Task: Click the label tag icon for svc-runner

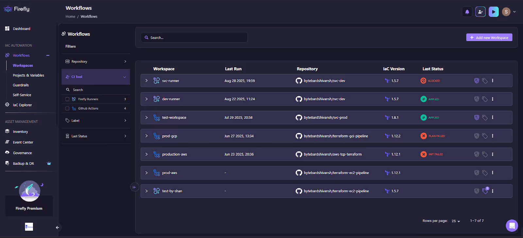Action: click(x=485, y=81)
